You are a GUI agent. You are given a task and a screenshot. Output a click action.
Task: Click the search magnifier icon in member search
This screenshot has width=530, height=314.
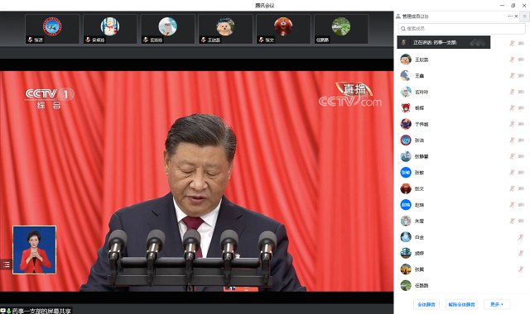click(x=403, y=29)
